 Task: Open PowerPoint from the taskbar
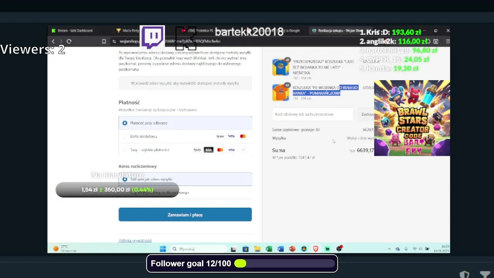[292, 249]
